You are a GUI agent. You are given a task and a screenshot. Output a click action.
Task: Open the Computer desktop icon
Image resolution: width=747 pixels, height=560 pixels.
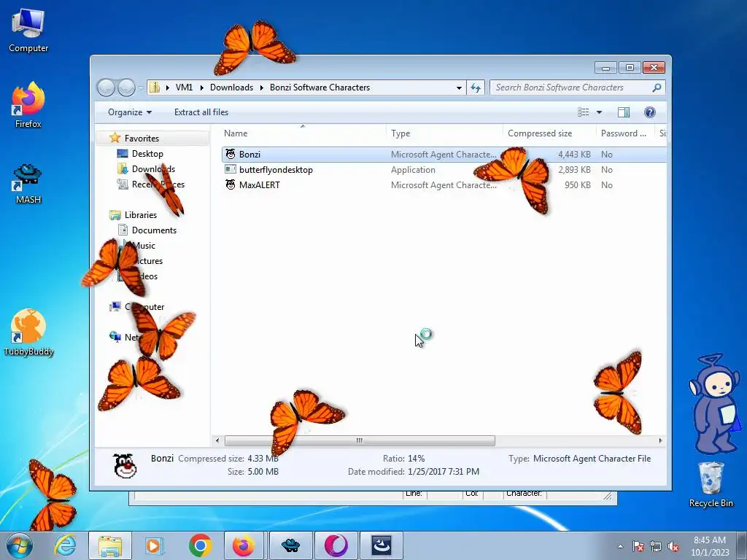28,30
